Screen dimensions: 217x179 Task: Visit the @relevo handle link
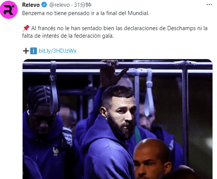pyautogui.click(x=60, y=5)
